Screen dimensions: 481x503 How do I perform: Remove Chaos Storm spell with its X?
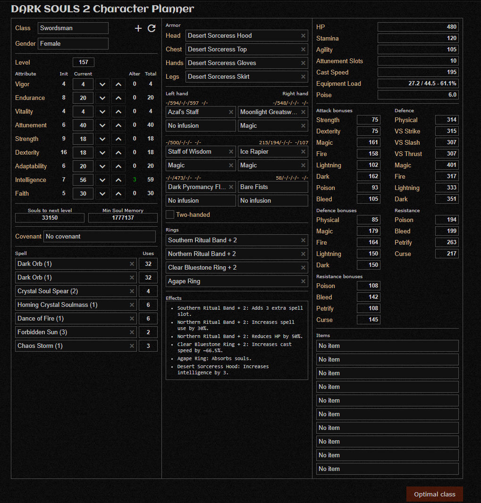pyautogui.click(x=132, y=346)
